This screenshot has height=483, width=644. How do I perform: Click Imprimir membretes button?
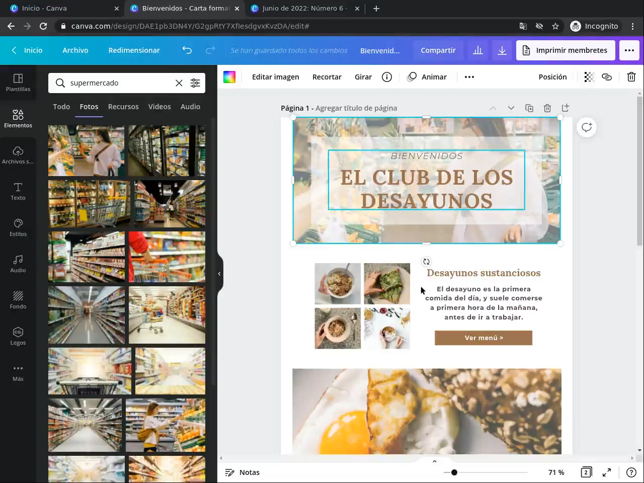(566, 50)
